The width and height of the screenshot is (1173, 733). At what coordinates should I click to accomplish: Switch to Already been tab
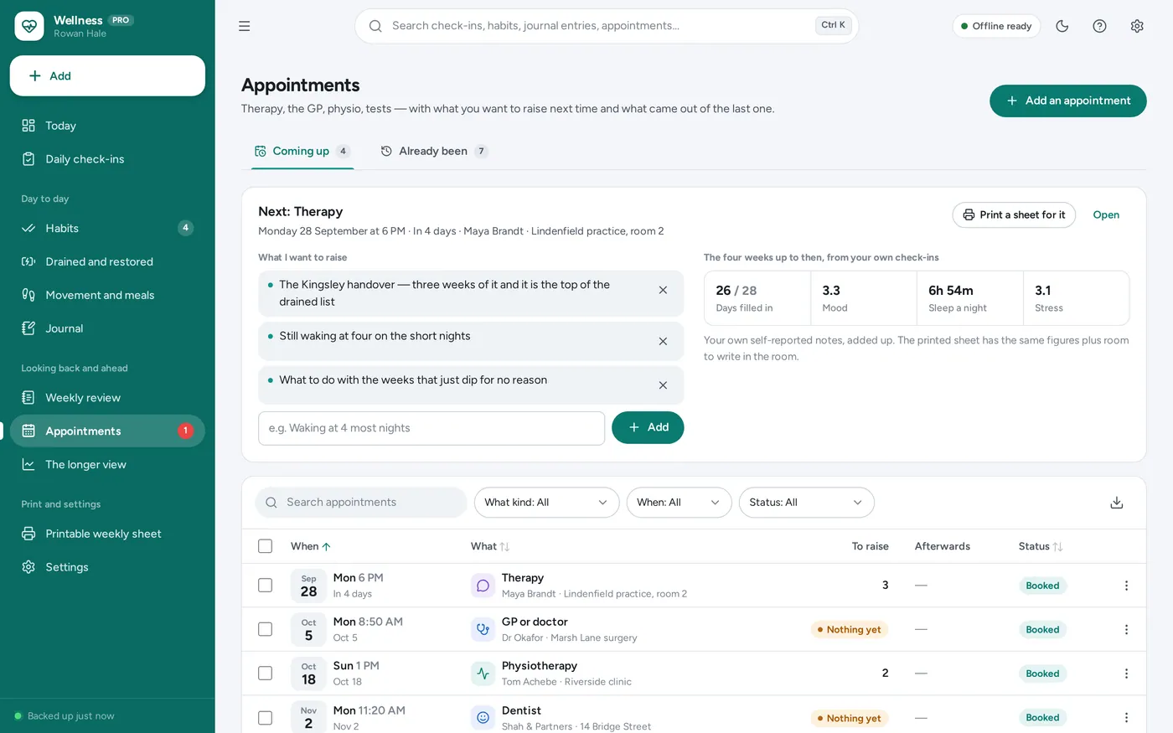coord(434,151)
